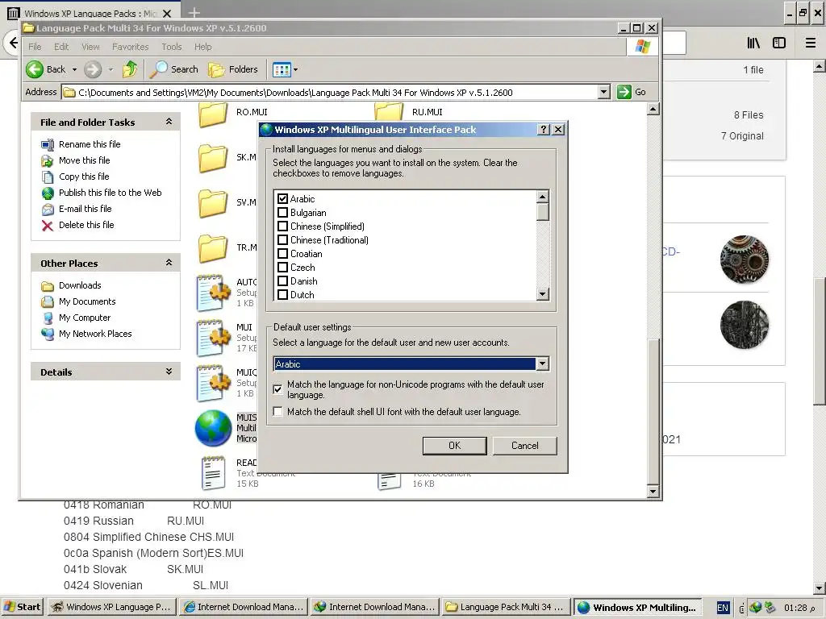Collapse the Other Places panel

point(169,263)
